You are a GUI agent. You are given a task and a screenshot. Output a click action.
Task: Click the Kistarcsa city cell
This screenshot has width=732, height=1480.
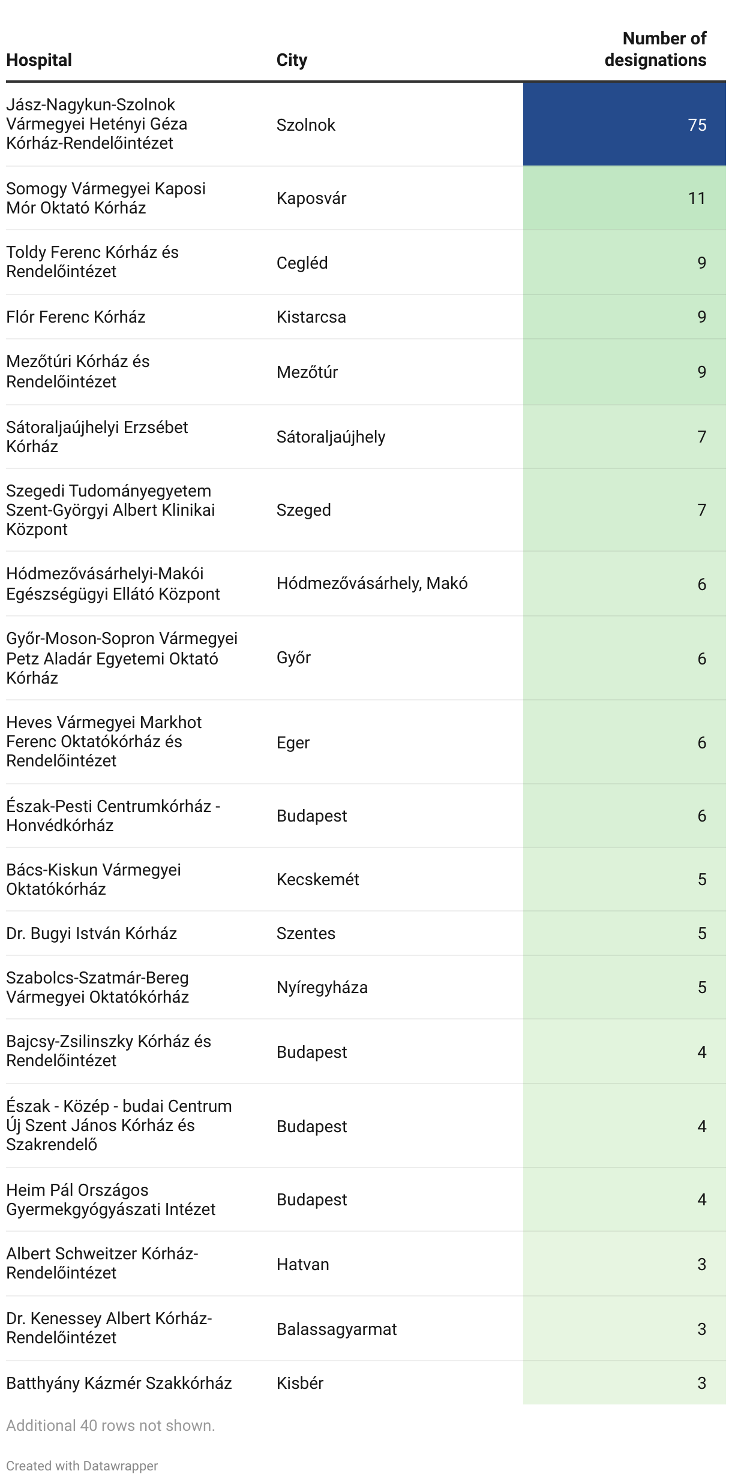click(311, 317)
